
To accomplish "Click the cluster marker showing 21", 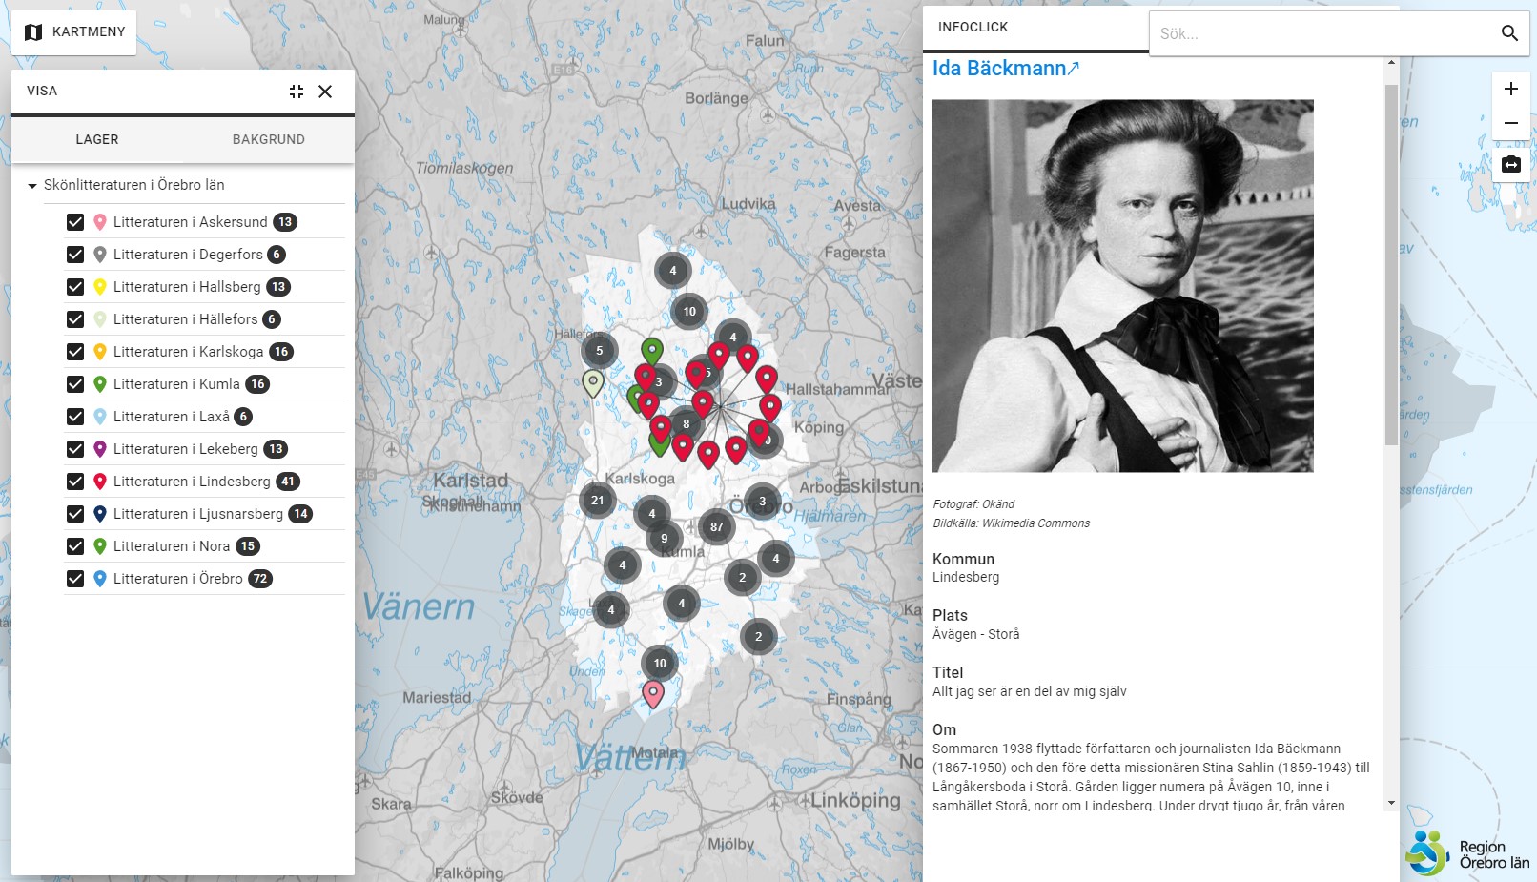I will click(x=597, y=500).
